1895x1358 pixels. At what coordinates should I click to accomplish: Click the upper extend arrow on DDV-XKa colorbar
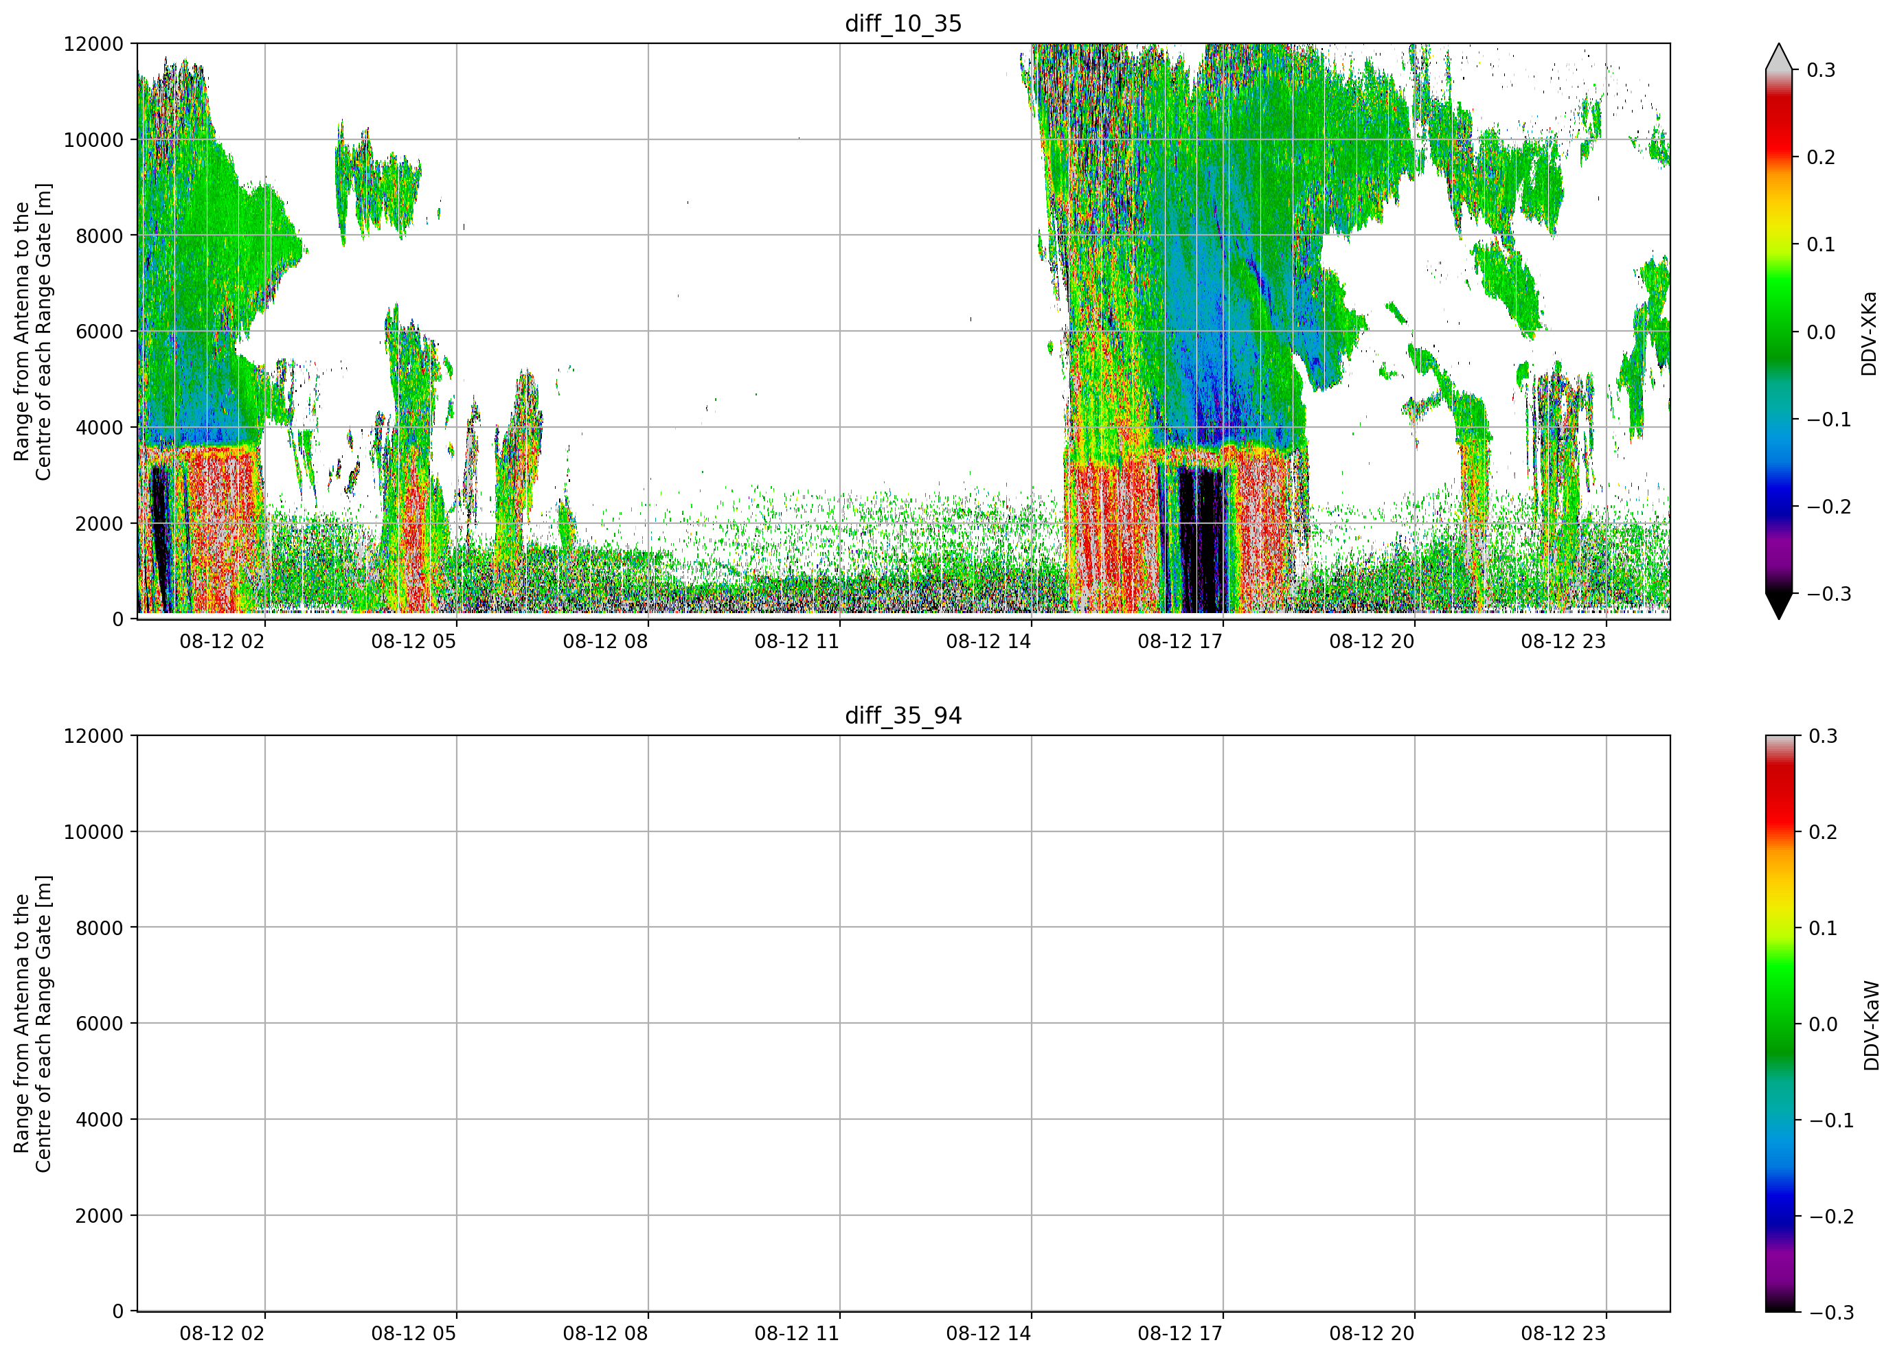(x=1779, y=58)
